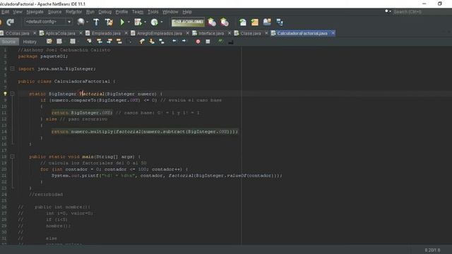Click the blue panels toolbar icon
Image resolution: width=452 pixels, height=254 pixels.
(267, 22)
